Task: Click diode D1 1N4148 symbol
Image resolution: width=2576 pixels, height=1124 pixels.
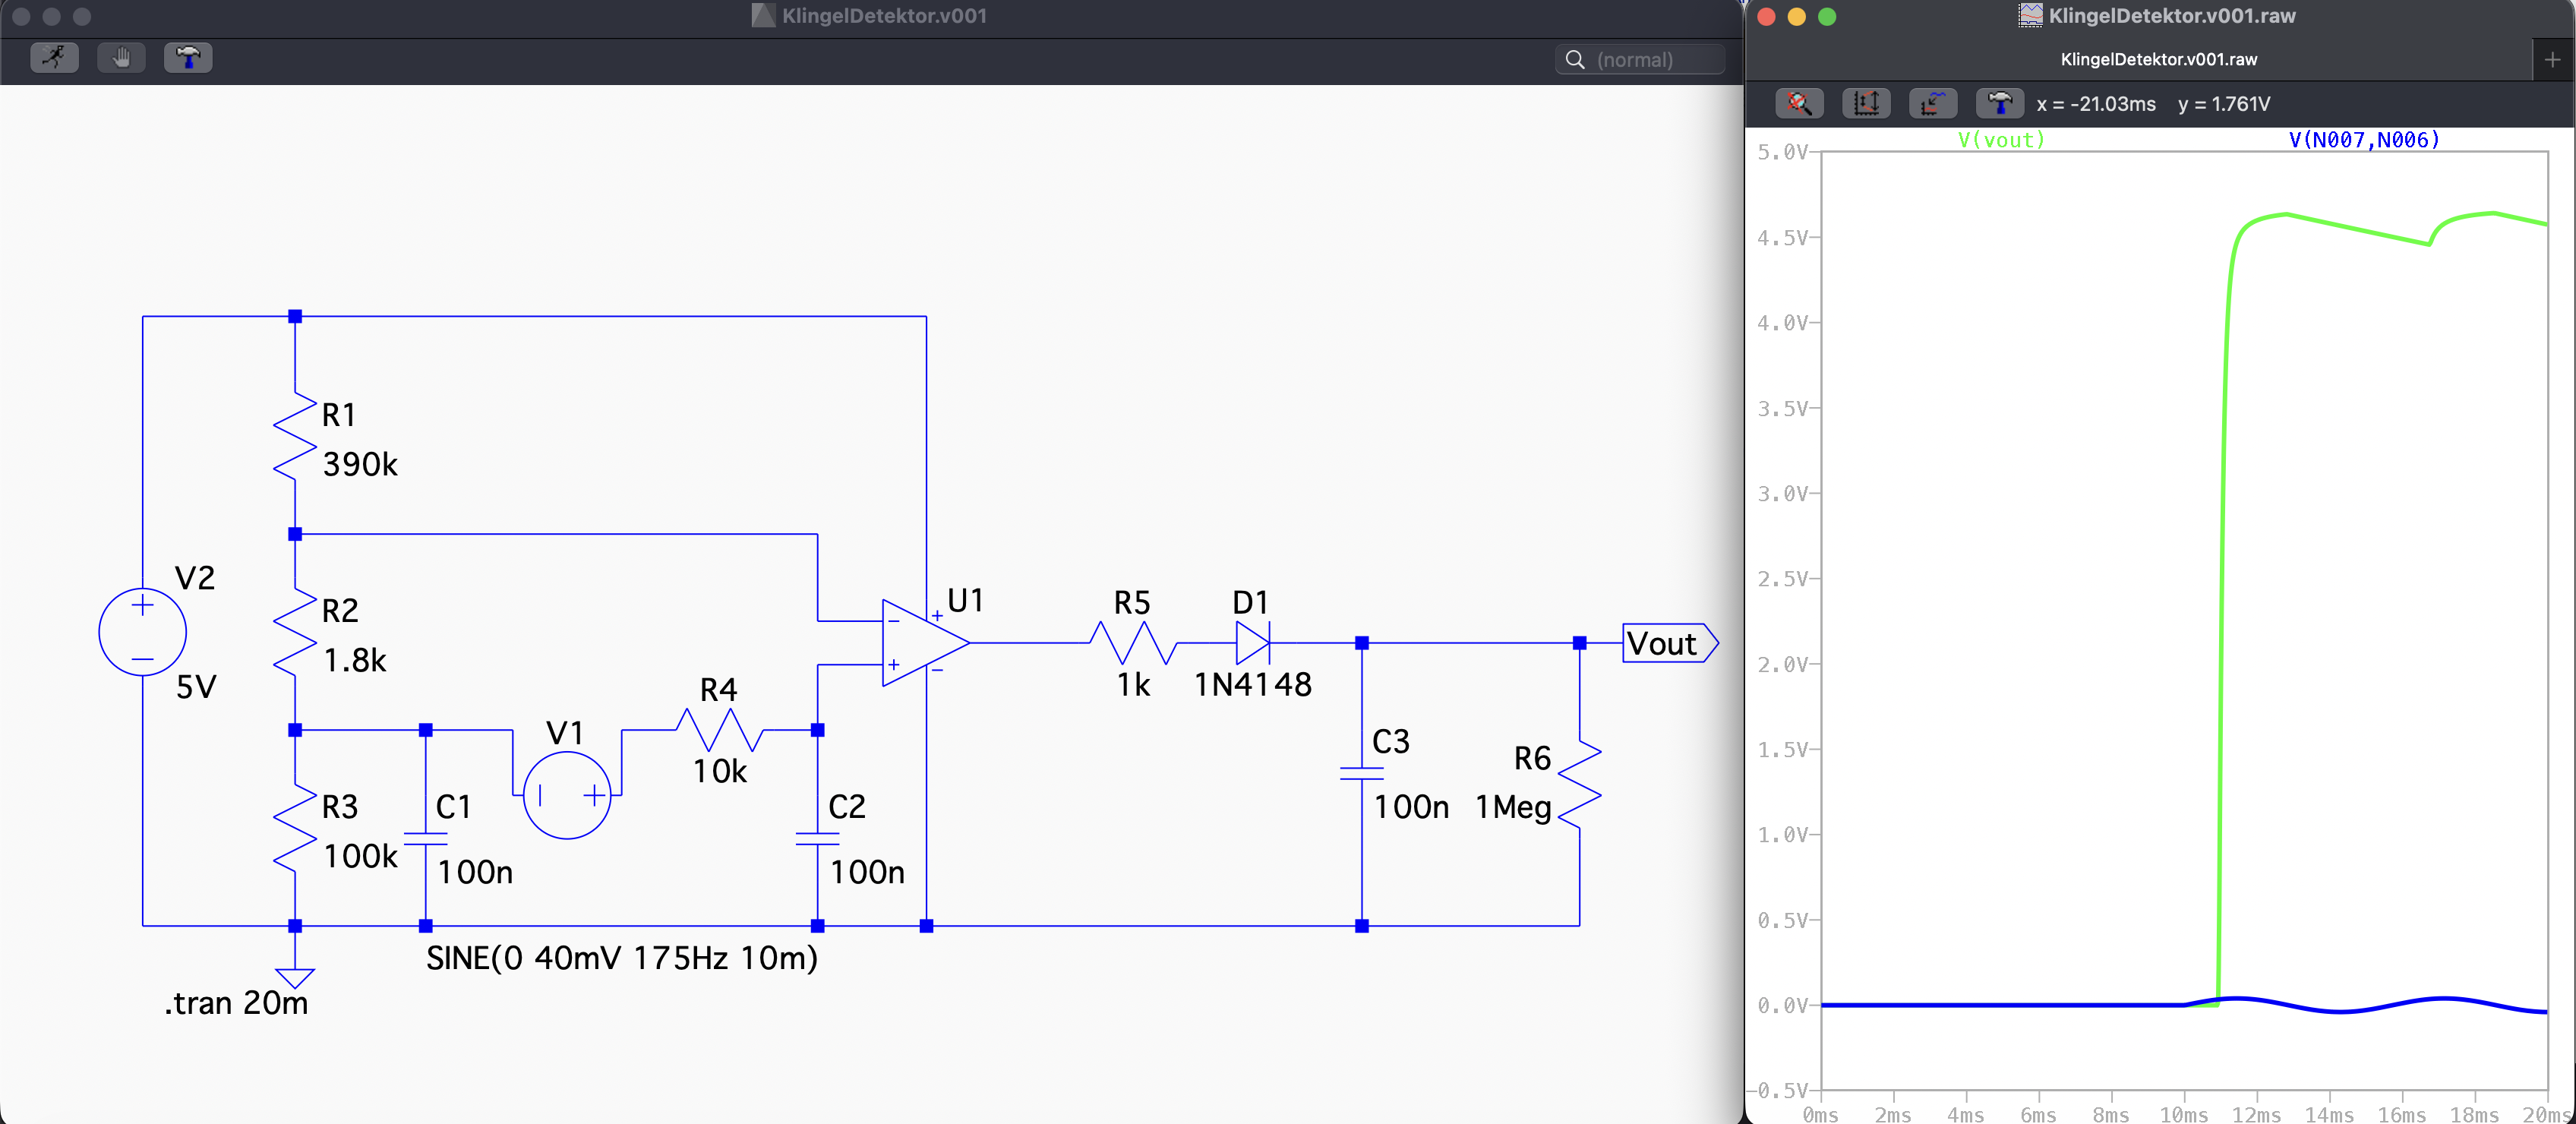Action: (1252, 643)
